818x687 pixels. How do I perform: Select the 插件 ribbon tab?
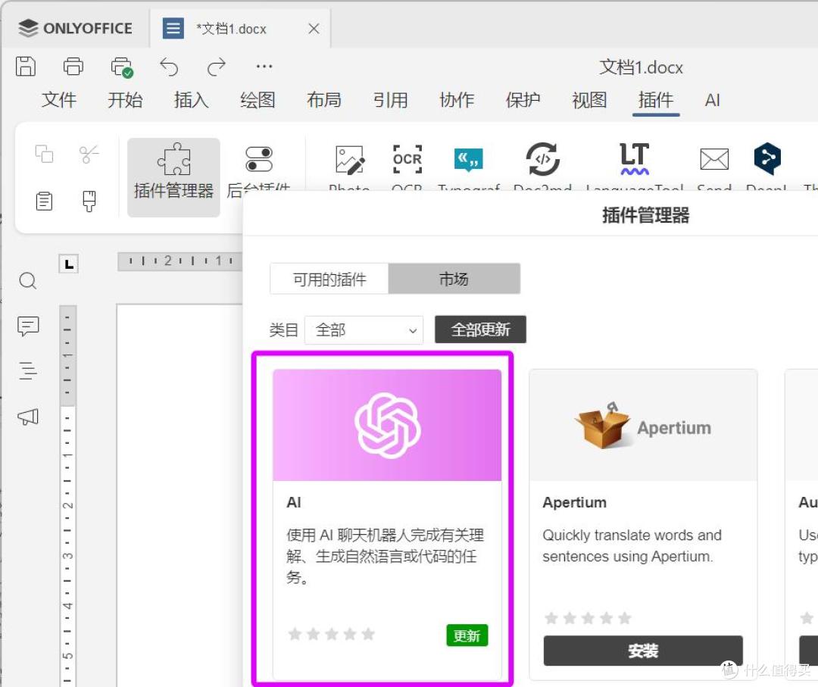pyautogui.click(x=656, y=100)
